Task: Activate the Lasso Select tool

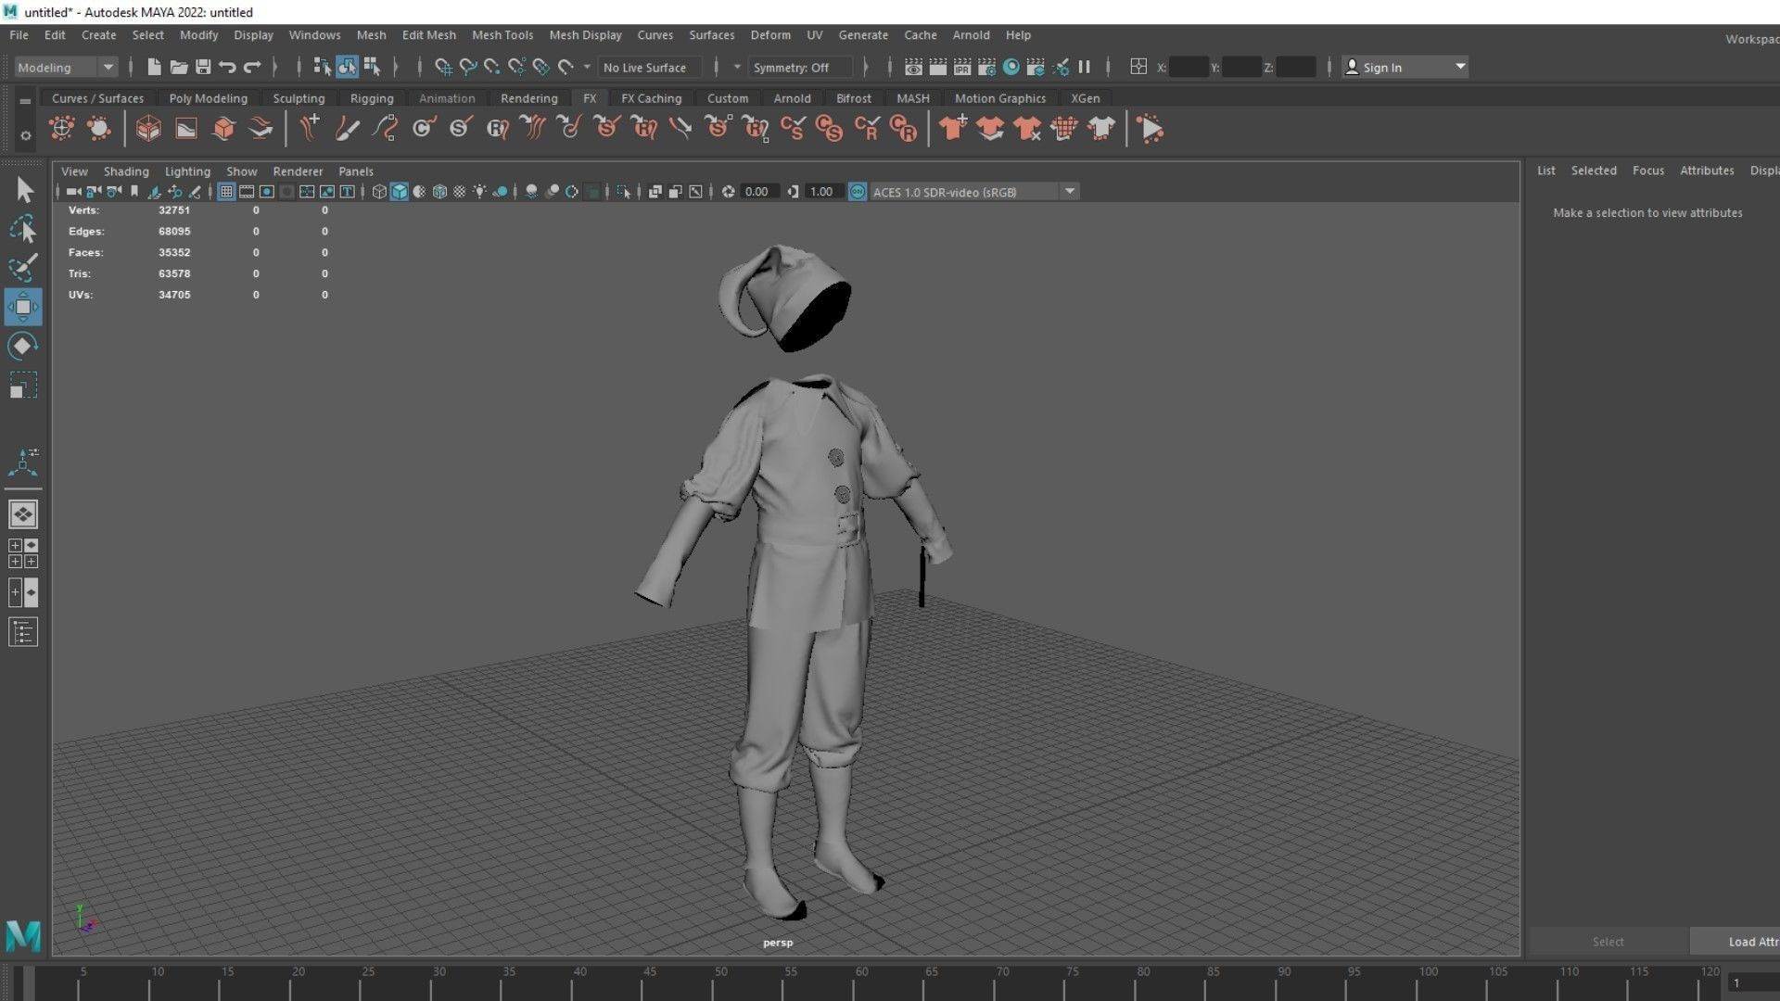Action: tap(23, 229)
